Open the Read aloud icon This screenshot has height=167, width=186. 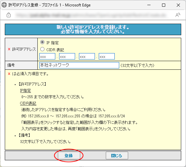pos(178,15)
